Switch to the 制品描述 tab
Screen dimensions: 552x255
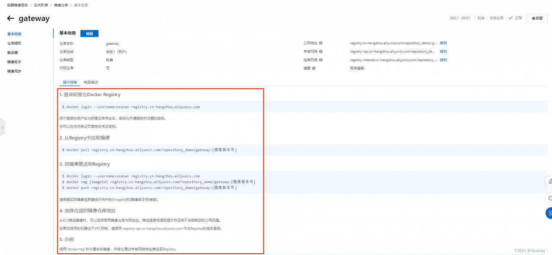pyautogui.click(x=91, y=82)
